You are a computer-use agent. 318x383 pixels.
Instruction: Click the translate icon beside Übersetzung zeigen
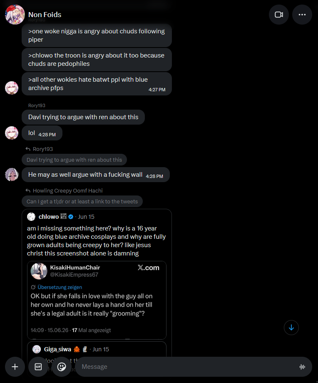[x=33, y=287]
